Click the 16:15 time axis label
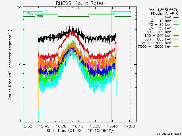This screenshot has height=136, width=182. (x=78, y=126)
